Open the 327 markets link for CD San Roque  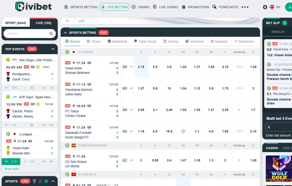[124, 160]
